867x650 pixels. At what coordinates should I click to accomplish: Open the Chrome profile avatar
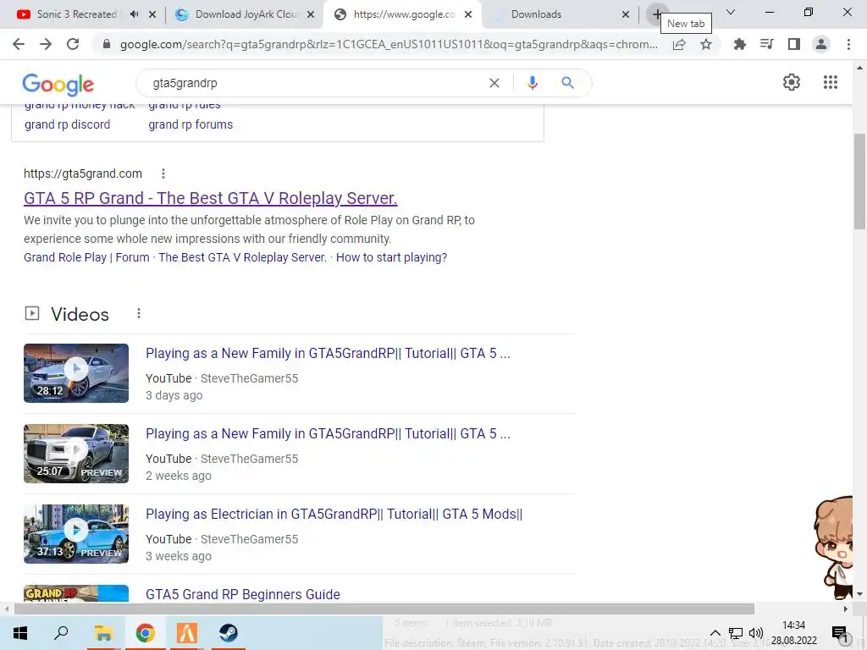[821, 44]
